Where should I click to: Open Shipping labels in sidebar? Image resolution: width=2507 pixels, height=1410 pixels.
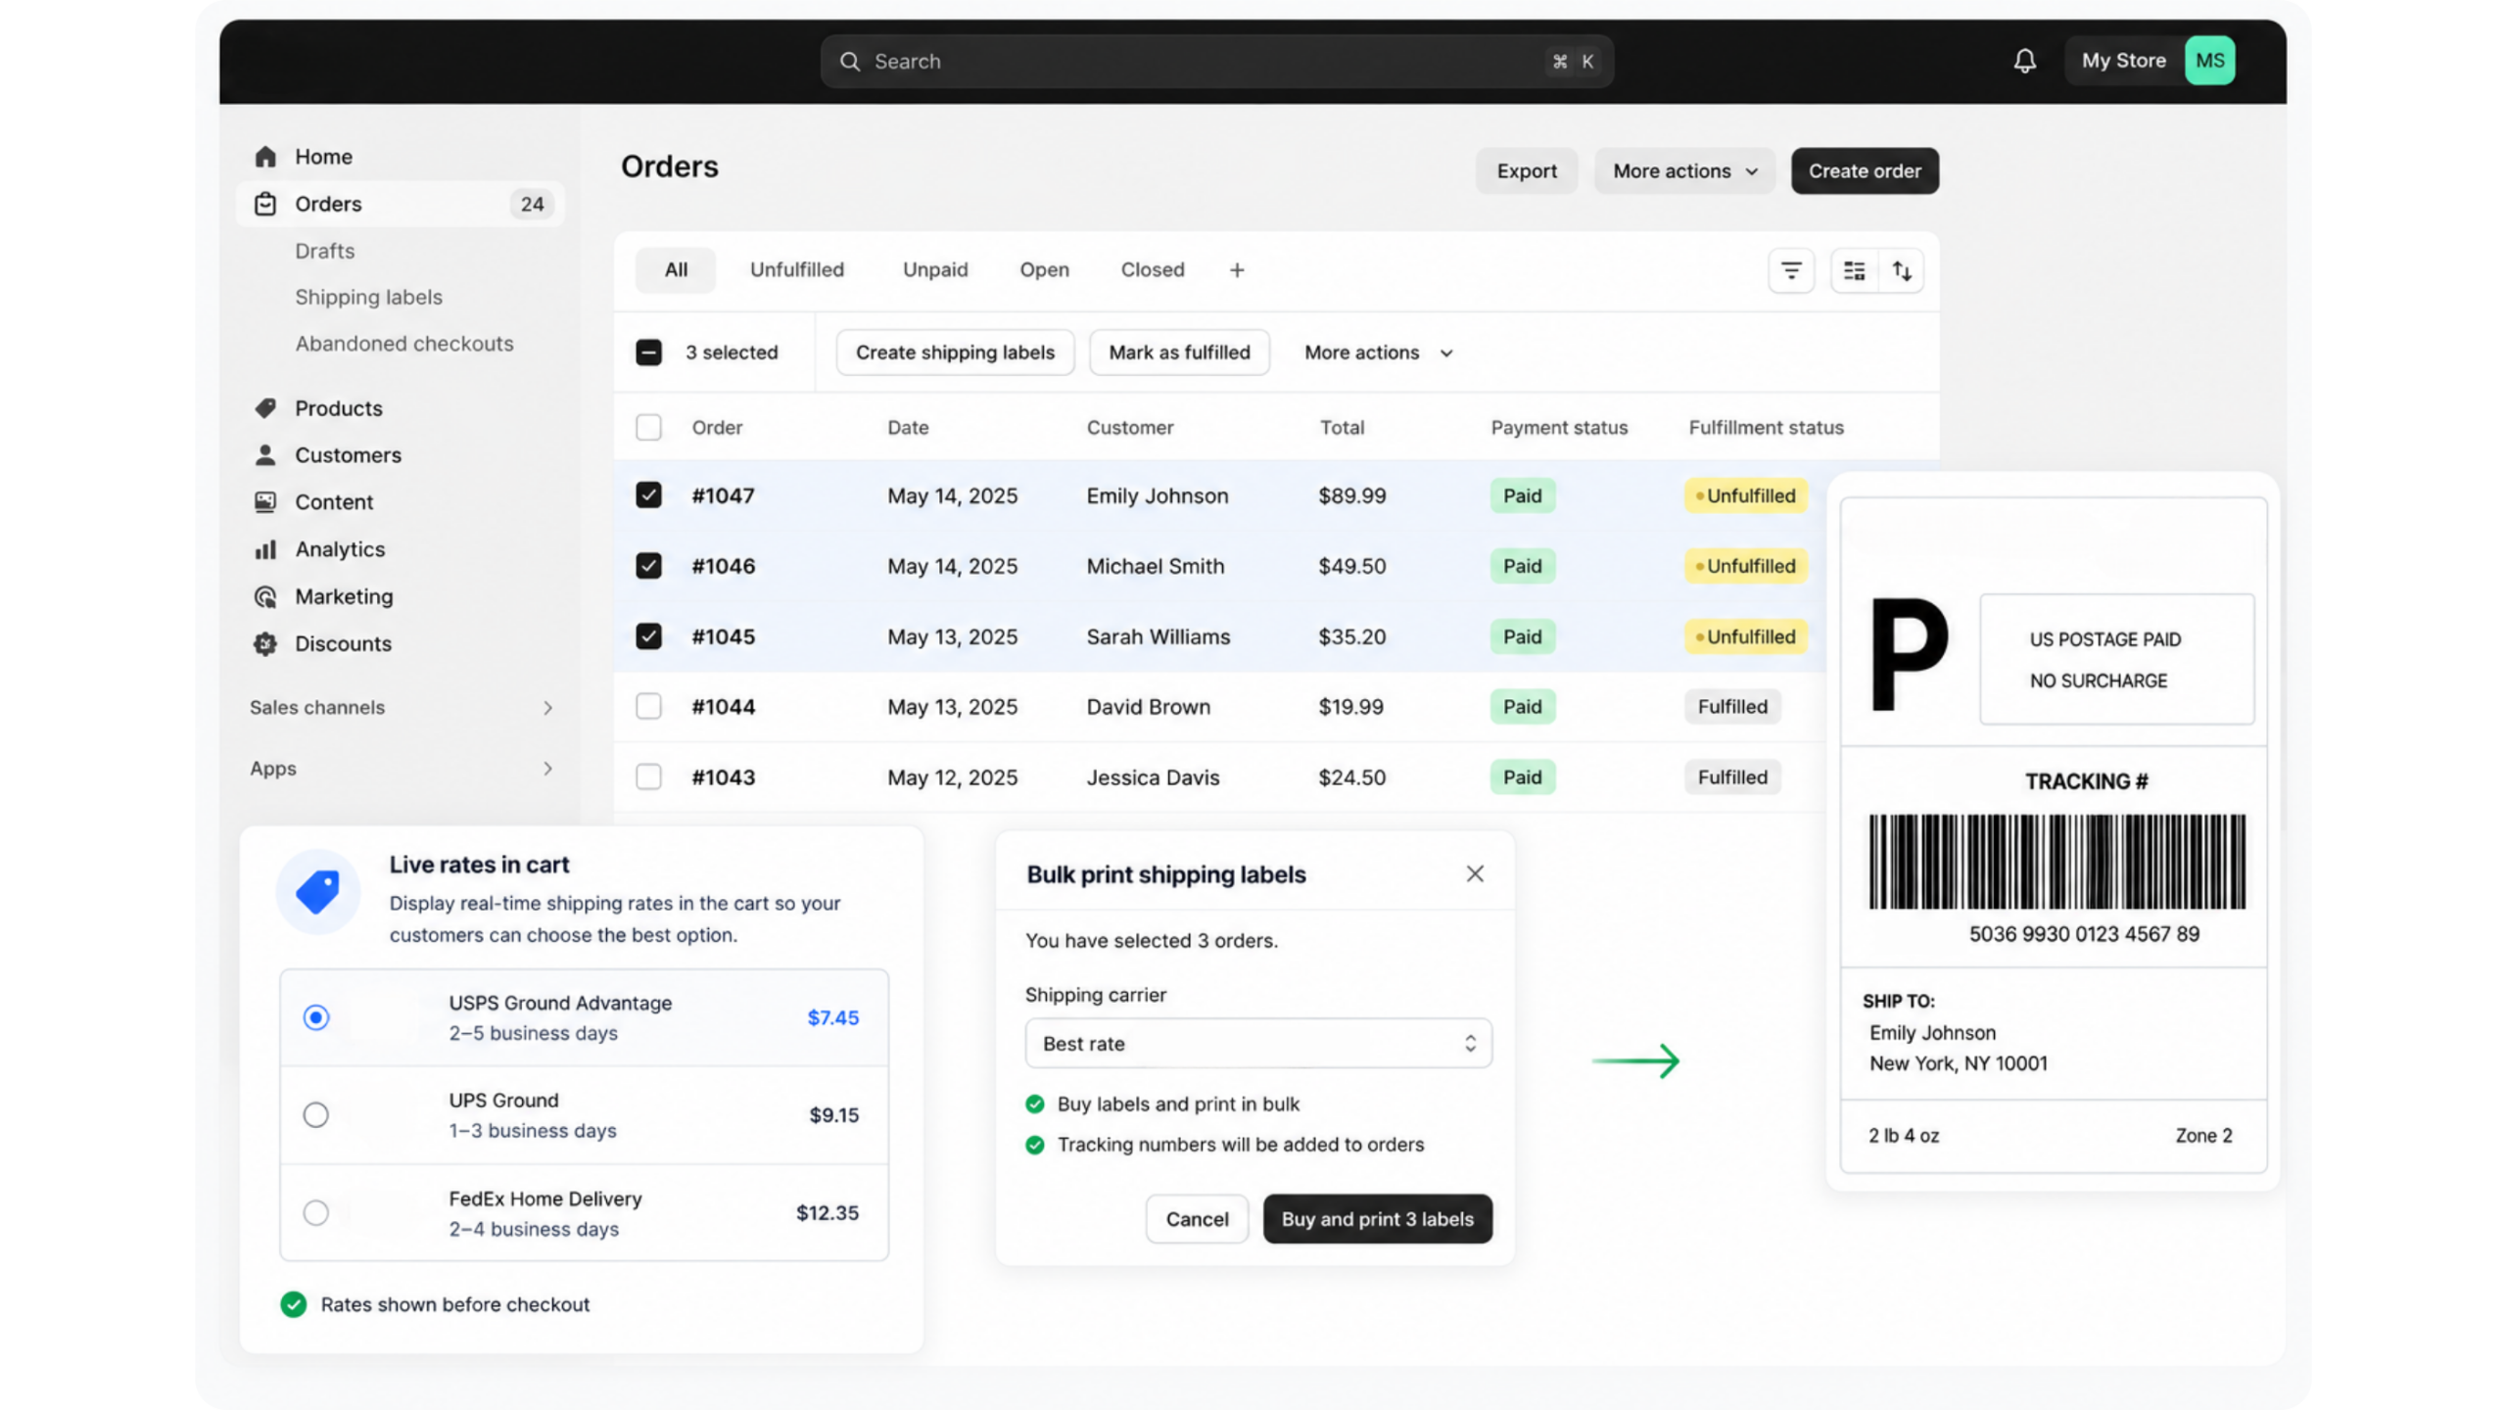tap(368, 297)
